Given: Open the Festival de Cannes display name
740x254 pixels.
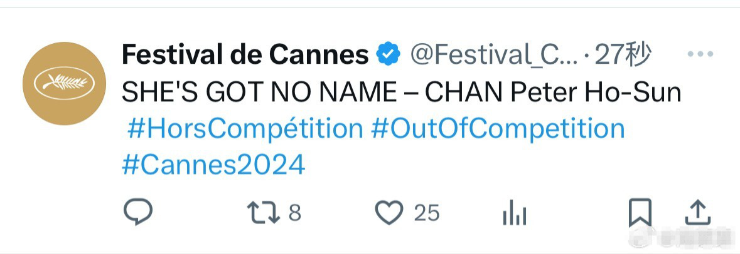Looking at the screenshot, I should 245,54.
